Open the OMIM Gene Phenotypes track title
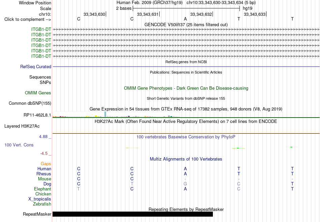Viewport: 320px width, 222px height. coord(186,88)
